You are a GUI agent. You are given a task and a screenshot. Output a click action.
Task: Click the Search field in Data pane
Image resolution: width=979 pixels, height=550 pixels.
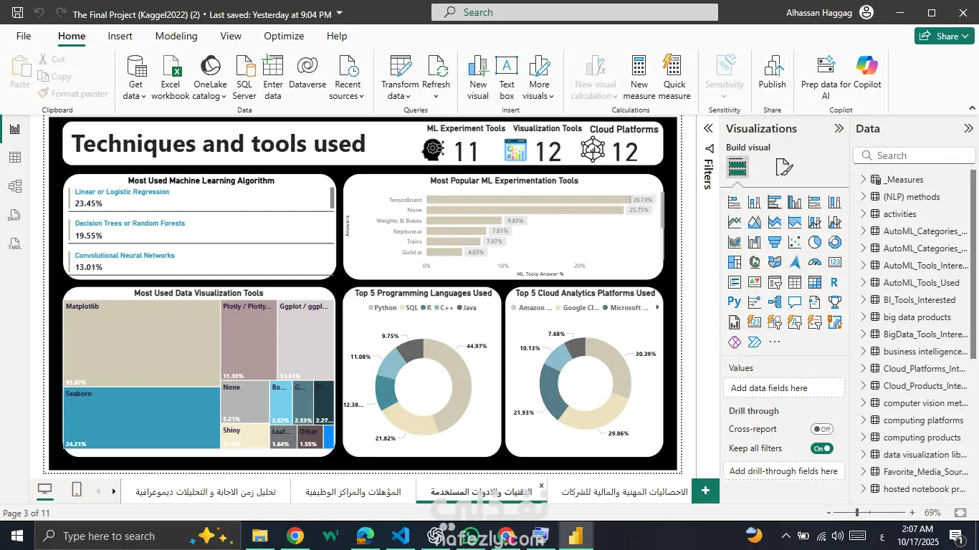pyautogui.click(x=914, y=155)
